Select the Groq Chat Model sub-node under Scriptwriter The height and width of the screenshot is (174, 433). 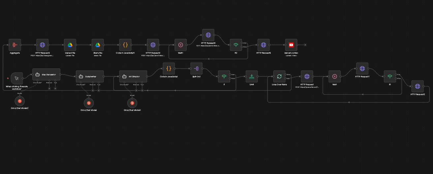pyautogui.click(x=89, y=103)
